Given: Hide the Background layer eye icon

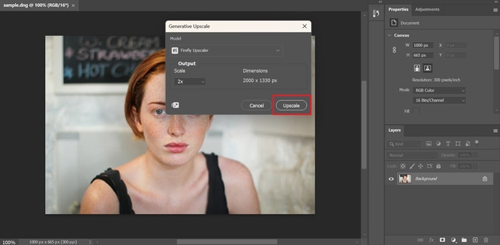Looking at the screenshot, I should pyautogui.click(x=391, y=179).
